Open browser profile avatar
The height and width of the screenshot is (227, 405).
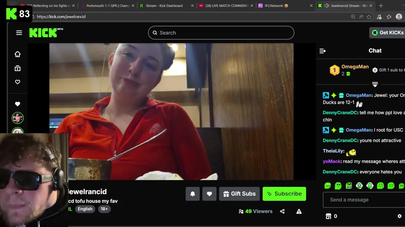pyautogui.click(x=399, y=17)
